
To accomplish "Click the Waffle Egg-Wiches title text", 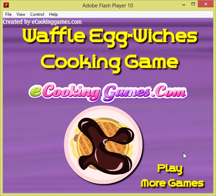I will [110, 38].
